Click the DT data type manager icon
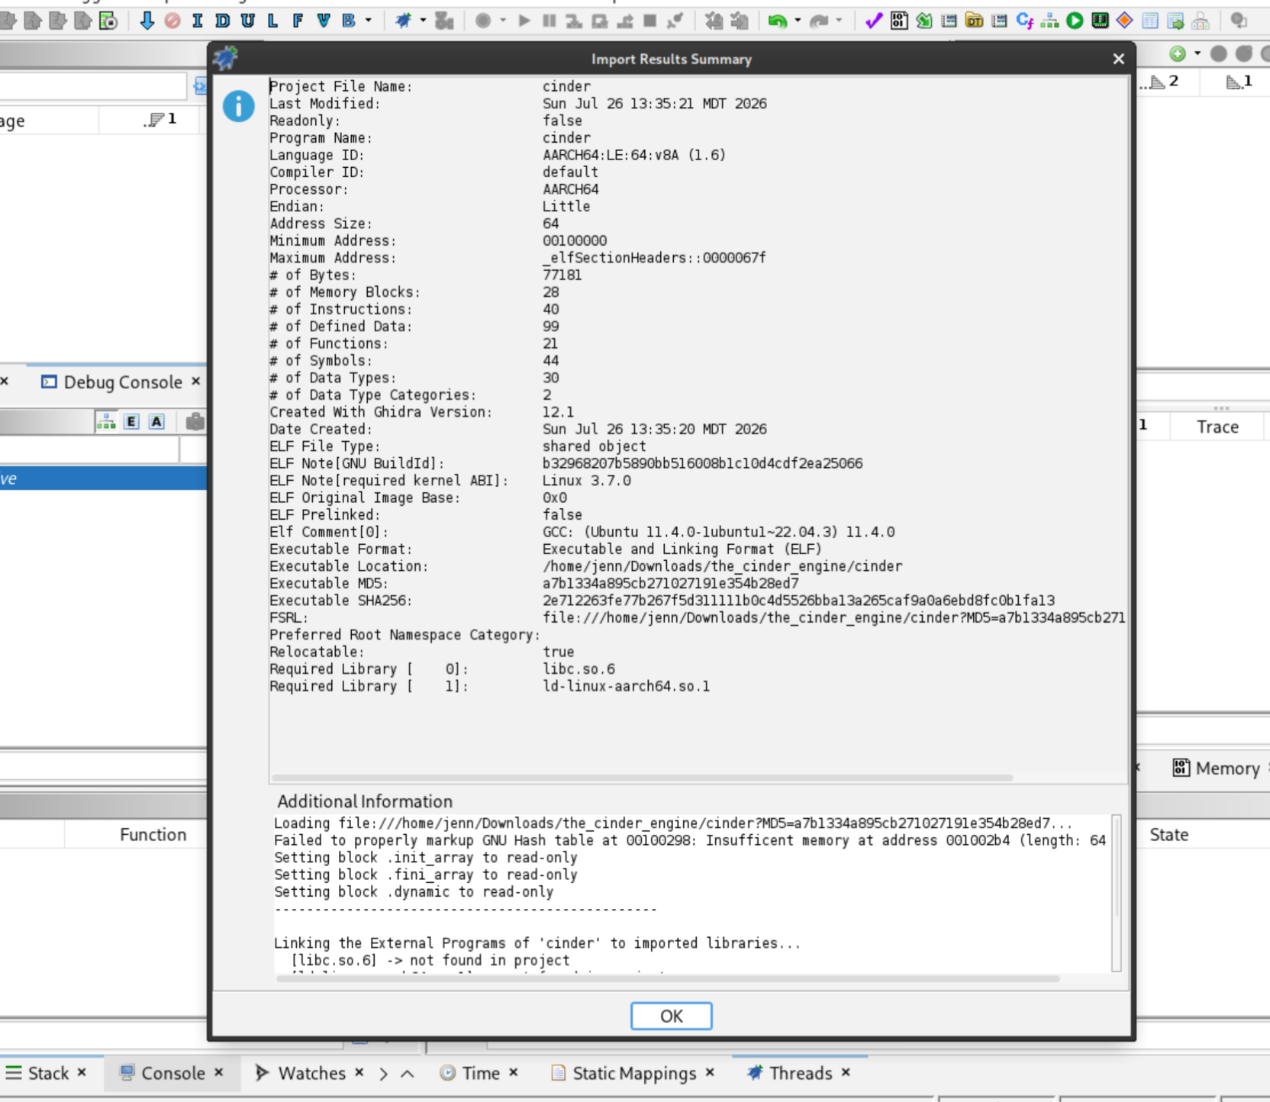The height and width of the screenshot is (1102, 1270). 974,21
